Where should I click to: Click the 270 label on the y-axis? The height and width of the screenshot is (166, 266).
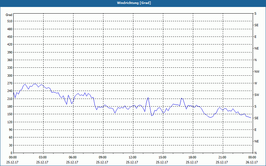(10, 83)
